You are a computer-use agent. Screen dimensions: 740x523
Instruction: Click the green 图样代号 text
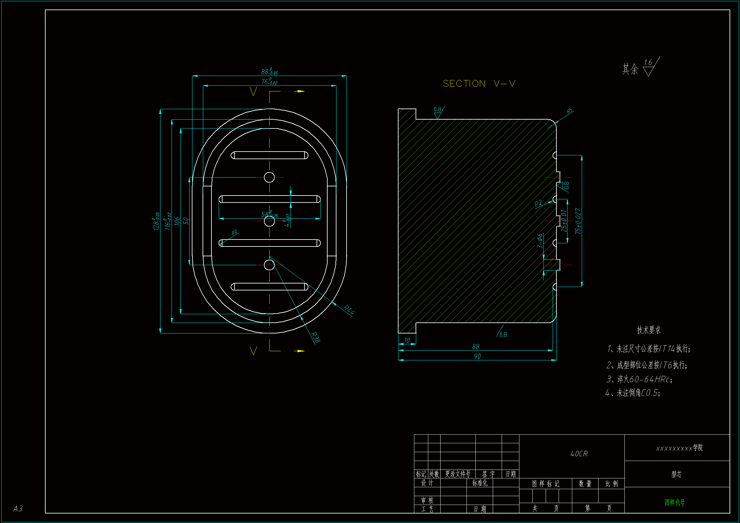pyautogui.click(x=674, y=502)
